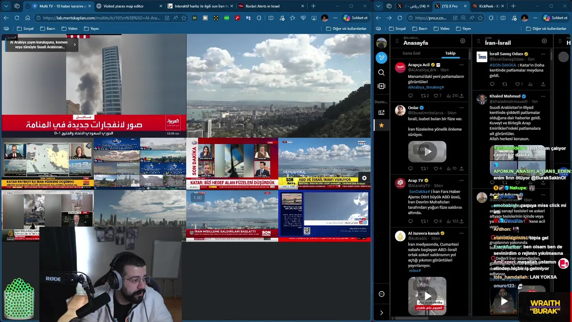Play the video in Al Jazeera post

pos(427,296)
